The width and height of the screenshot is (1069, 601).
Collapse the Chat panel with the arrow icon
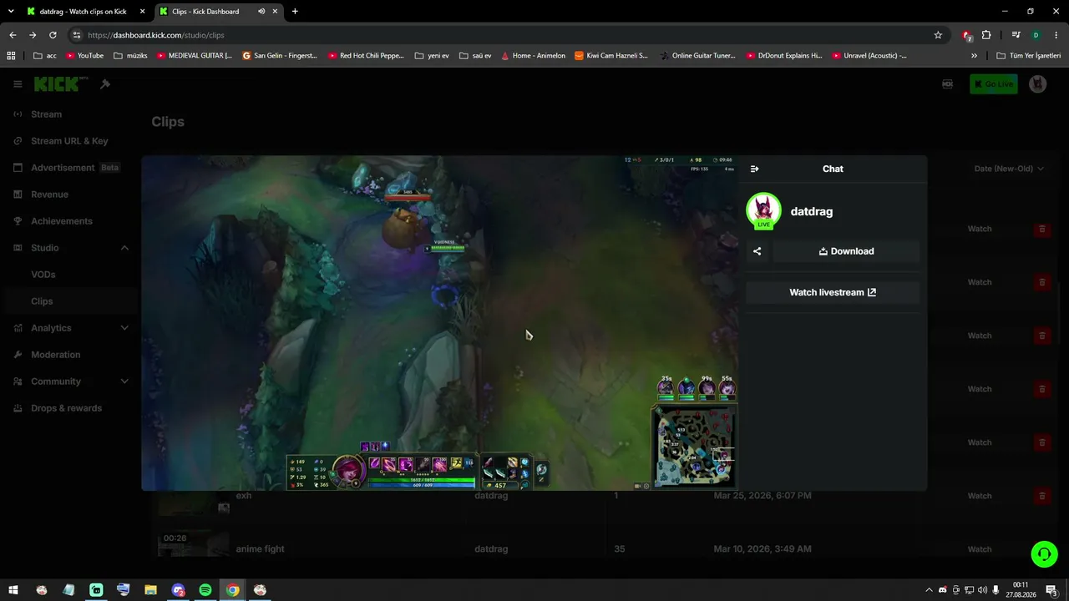(x=755, y=169)
